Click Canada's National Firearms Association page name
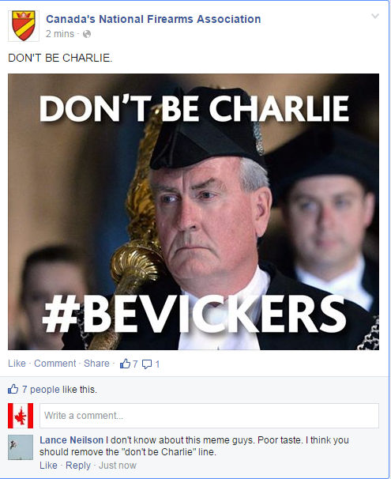The height and width of the screenshot is (479, 391). [x=153, y=19]
